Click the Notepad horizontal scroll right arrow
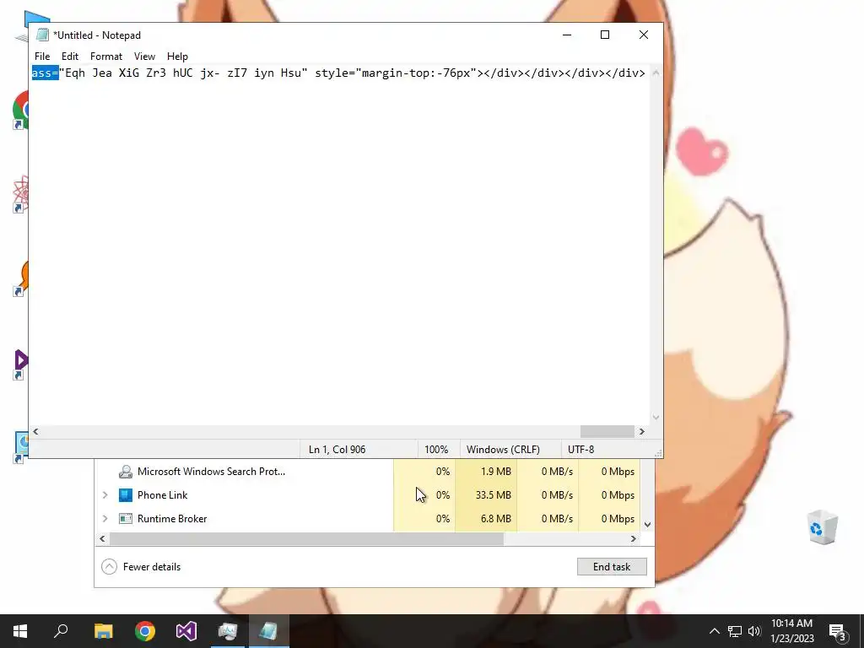Image resolution: width=864 pixels, height=648 pixels. pyautogui.click(x=641, y=431)
